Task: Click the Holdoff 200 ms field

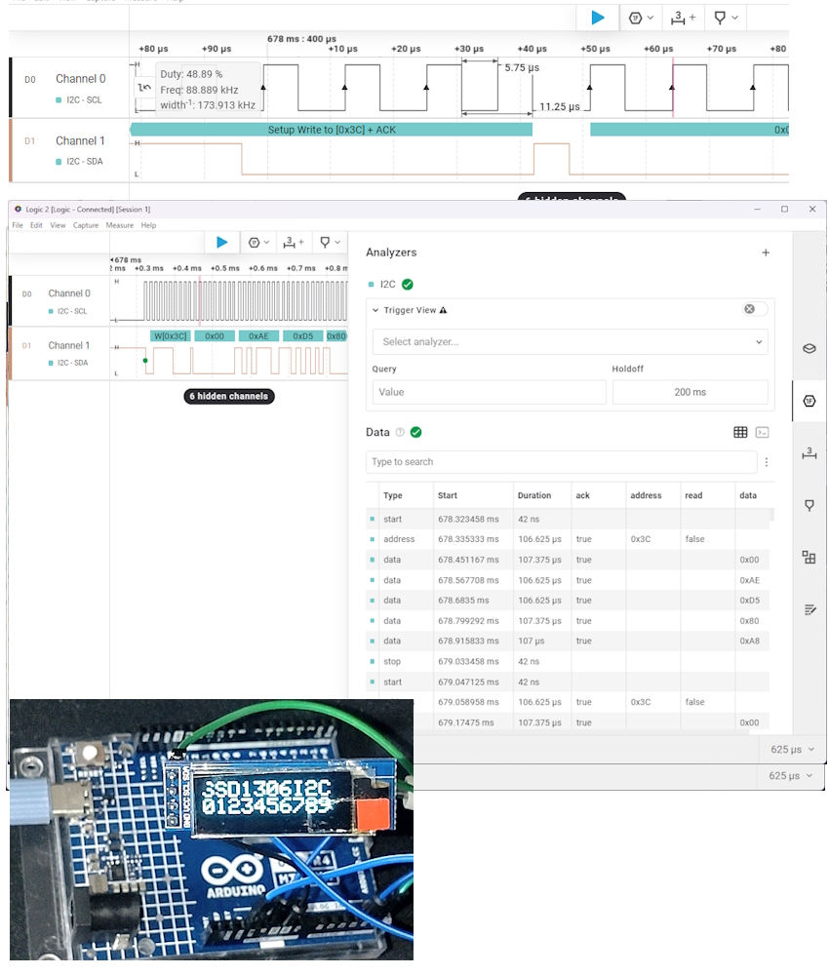Action: coord(690,392)
